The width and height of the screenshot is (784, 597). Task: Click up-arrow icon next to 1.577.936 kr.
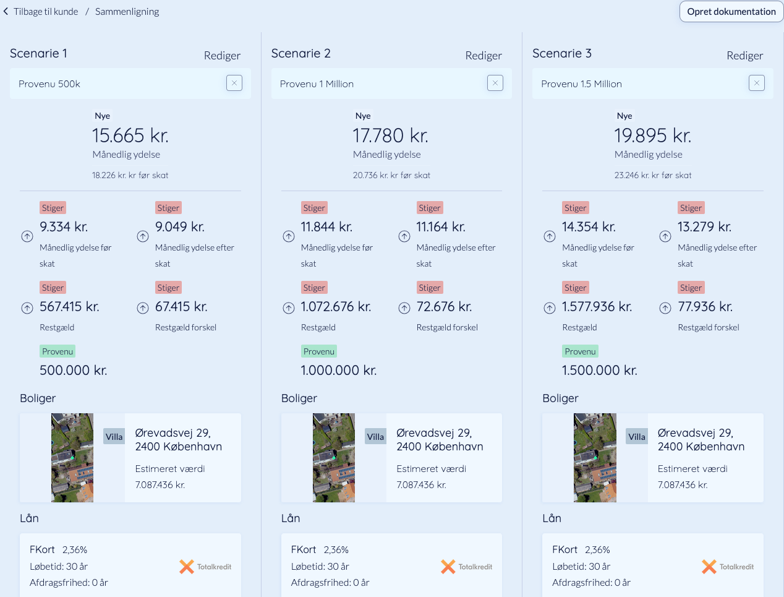(550, 308)
